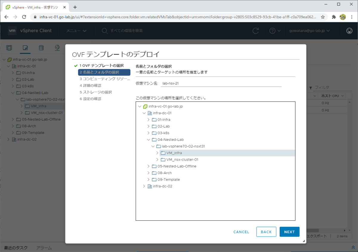Click the global search field

(x=126, y=31)
